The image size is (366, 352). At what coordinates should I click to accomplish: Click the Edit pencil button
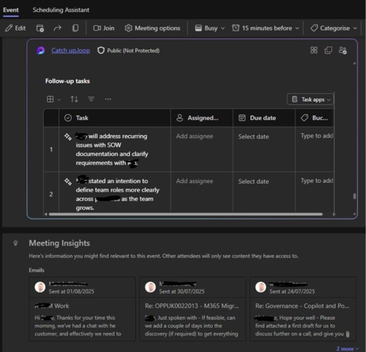click(15, 28)
